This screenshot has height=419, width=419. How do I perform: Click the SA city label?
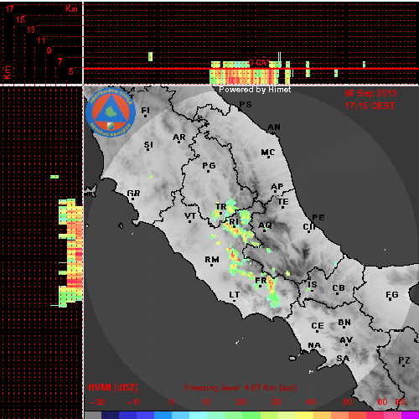click(343, 358)
